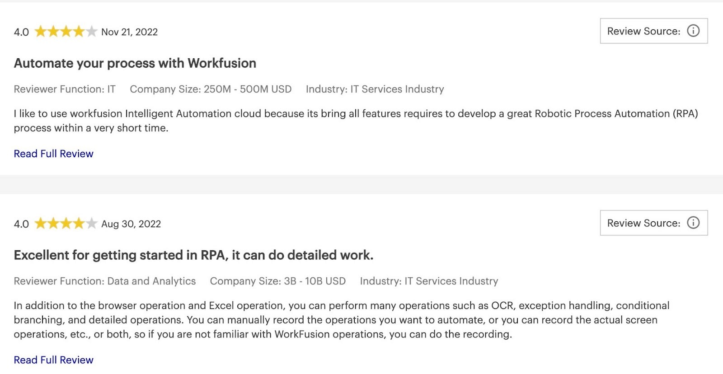This screenshot has width=723, height=374.
Task: Click review body starting 'I like to use workfusion'
Action: tap(356, 121)
